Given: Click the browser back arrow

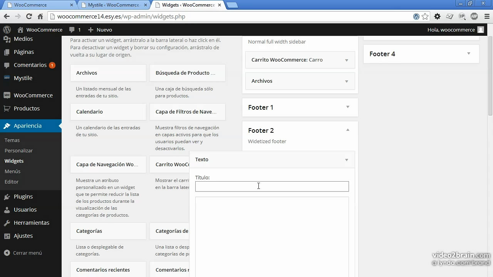Looking at the screenshot, I should [x=7, y=17].
